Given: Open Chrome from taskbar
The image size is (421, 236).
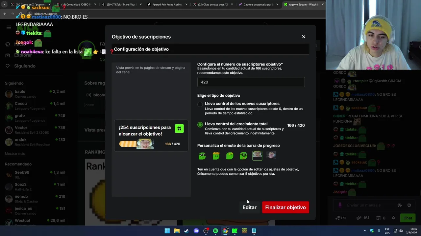Looking at the screenshot, I should coord(225,231).
